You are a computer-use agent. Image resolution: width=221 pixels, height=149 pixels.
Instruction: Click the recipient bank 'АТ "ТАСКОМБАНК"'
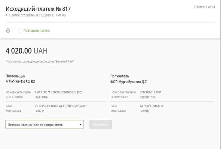[152, 106]
